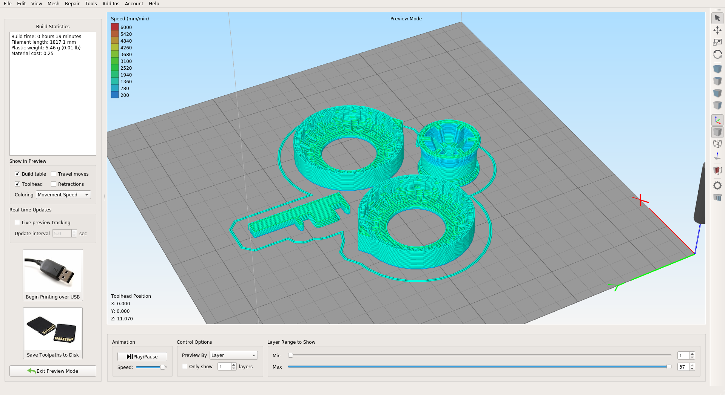This screenshot has width=725, height=395.
Task: Click the Update interval input field
Action: coord(62,234)
